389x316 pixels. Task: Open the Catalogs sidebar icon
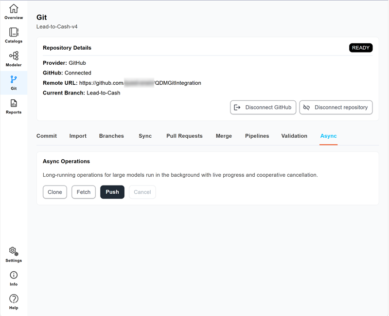tap(14, 32)
